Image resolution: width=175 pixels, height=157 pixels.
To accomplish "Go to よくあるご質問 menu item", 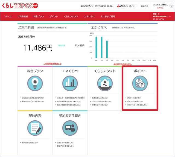I will pos(107,17).
